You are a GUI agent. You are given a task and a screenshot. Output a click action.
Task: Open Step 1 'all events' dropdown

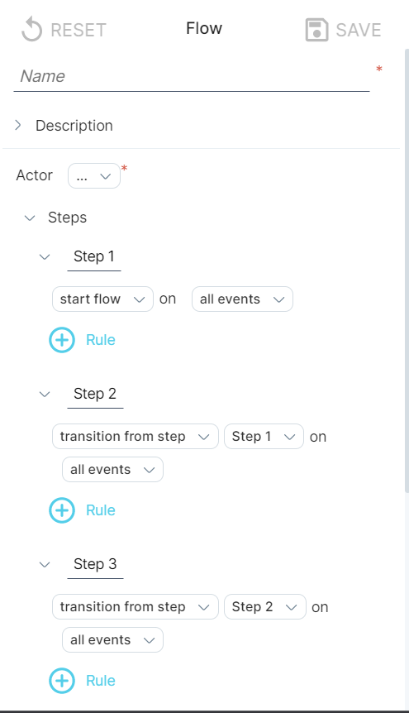point(242,299)
